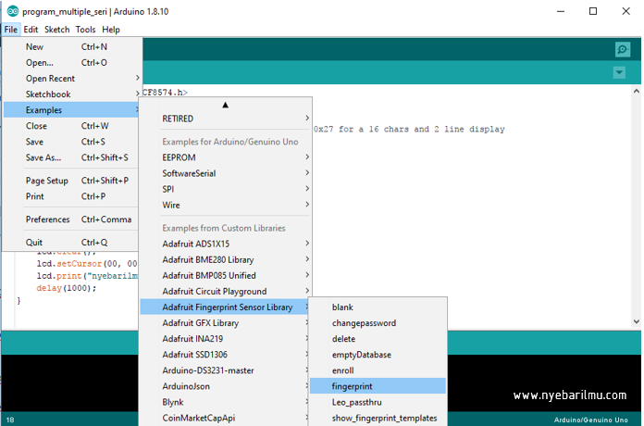The width and height of the screenshot is (644, 426).
Task: Open the changepassword example sketch
Action: [378, 323]
